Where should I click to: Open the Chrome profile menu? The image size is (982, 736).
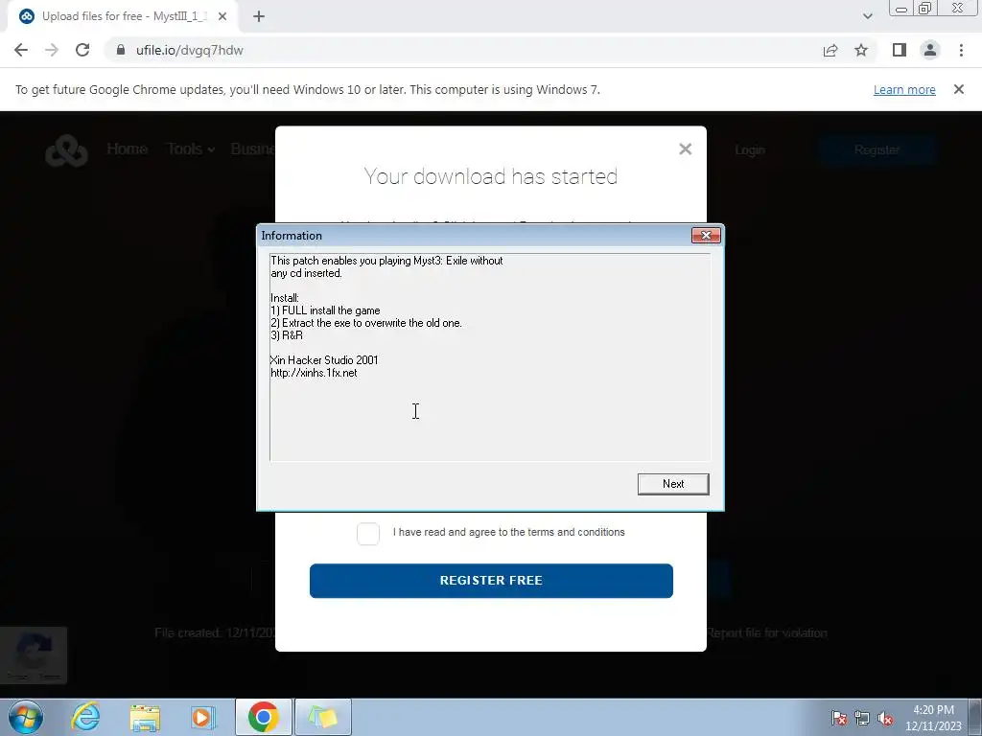[930, 50]
